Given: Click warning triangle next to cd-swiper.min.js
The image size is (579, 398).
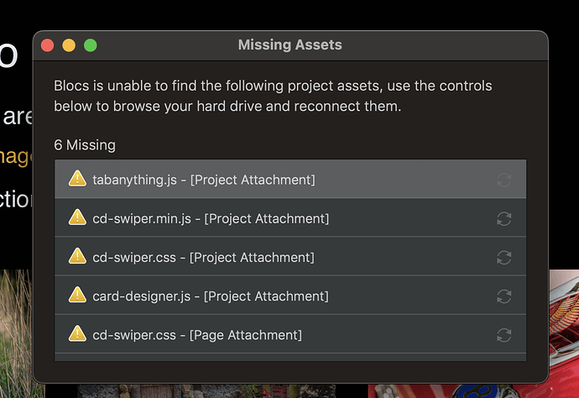Looking at the screenshot, I should [x=77, y=217].
